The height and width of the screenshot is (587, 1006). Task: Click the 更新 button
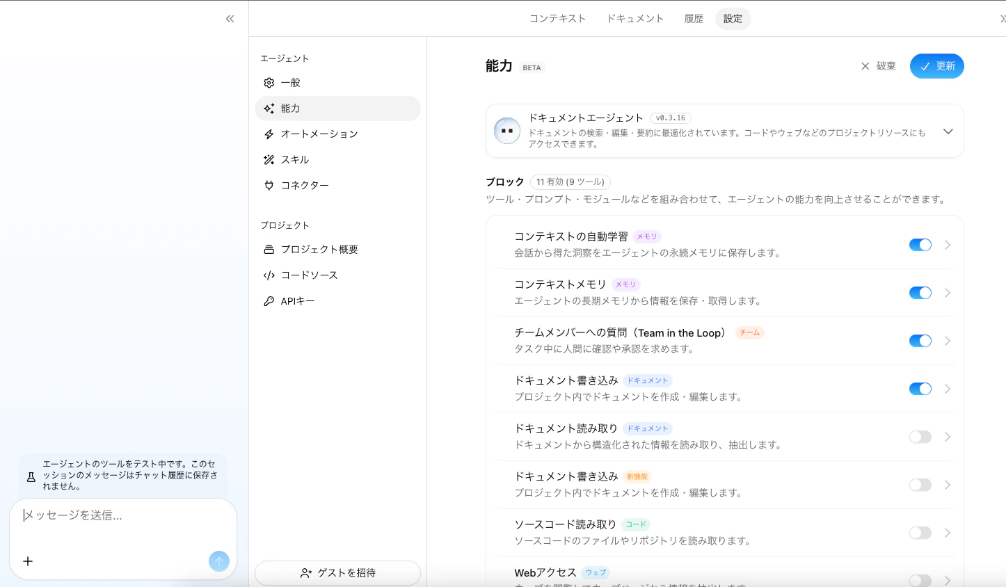(x=937, y=66)
